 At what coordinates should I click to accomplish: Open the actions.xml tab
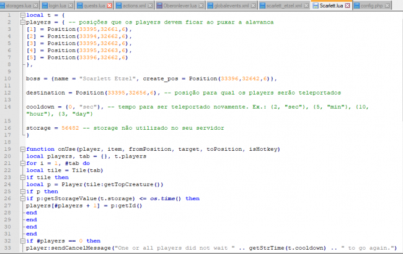[x=134, y=6]
